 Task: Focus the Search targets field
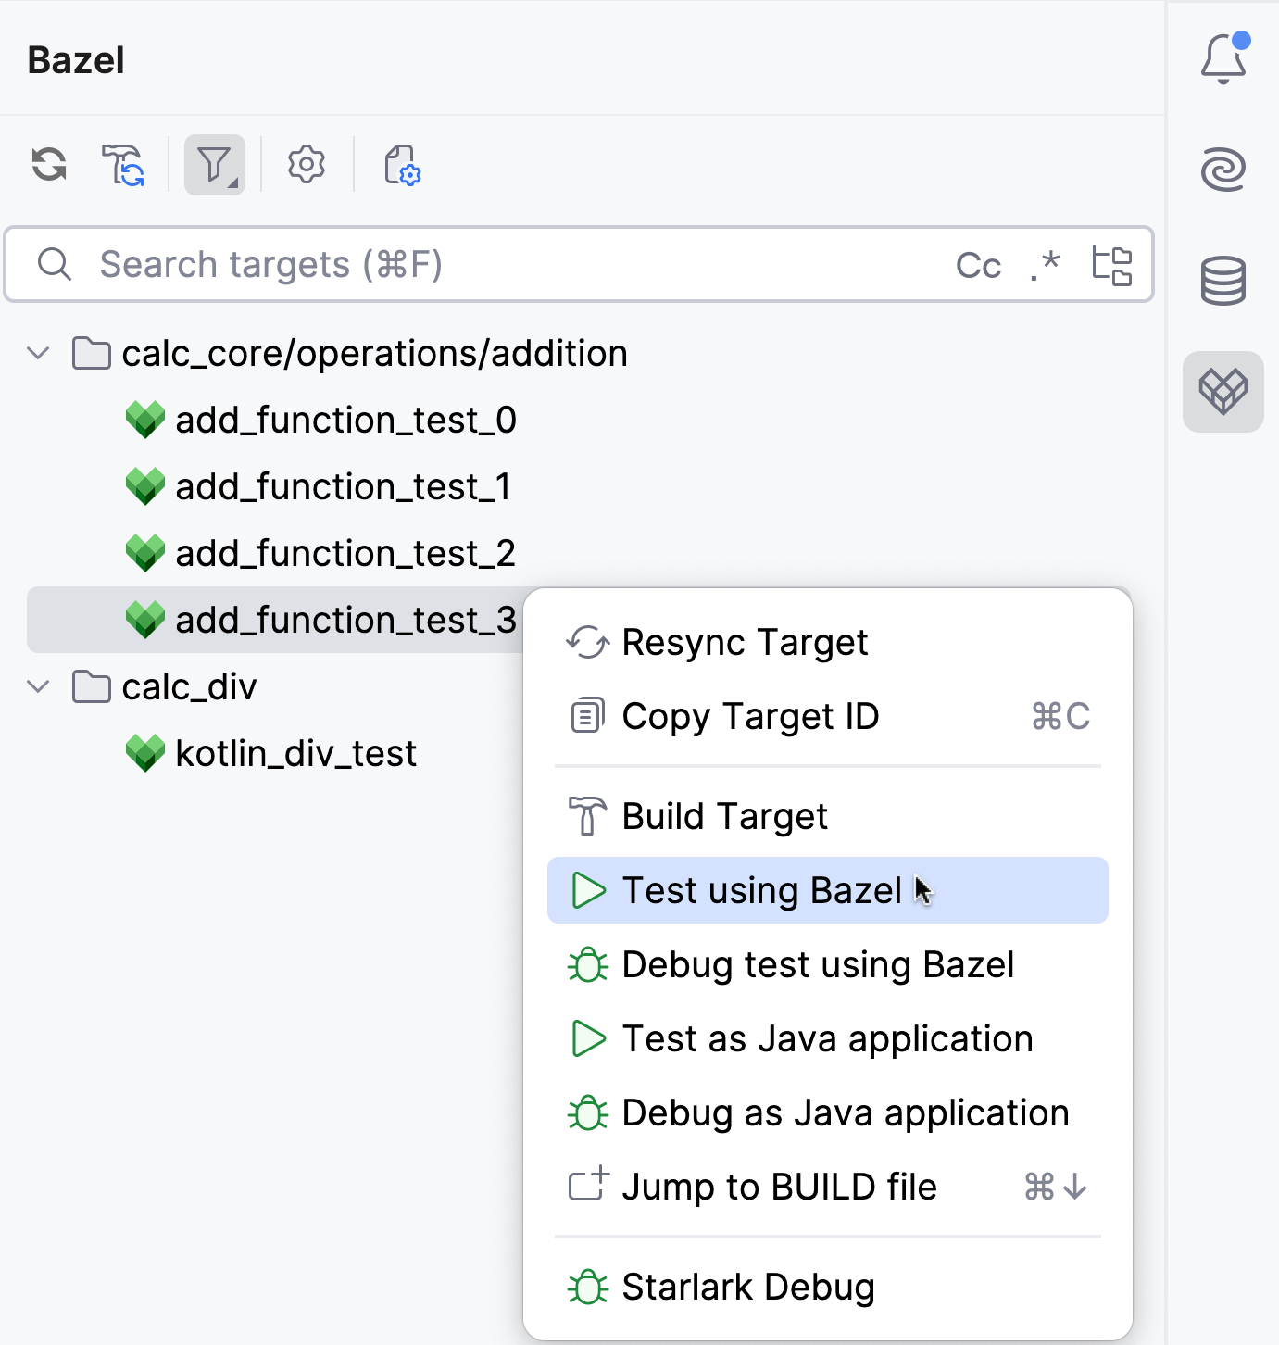pos(579,264)
